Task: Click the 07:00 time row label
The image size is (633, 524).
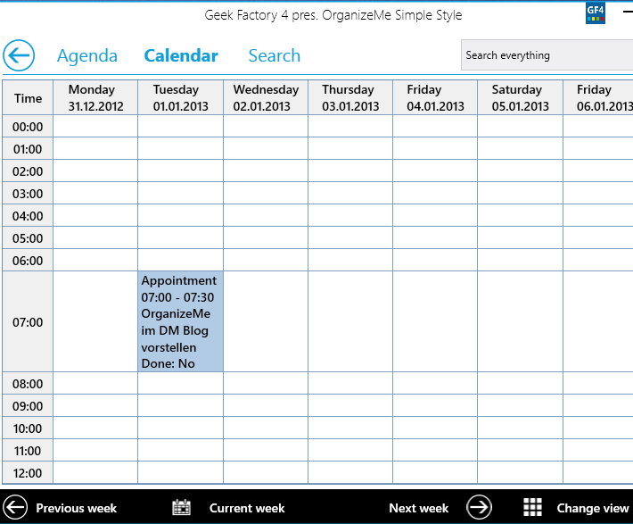Action: (28, 322)
